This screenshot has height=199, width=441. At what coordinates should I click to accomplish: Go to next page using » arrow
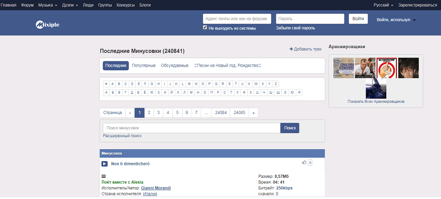[253, 113]
